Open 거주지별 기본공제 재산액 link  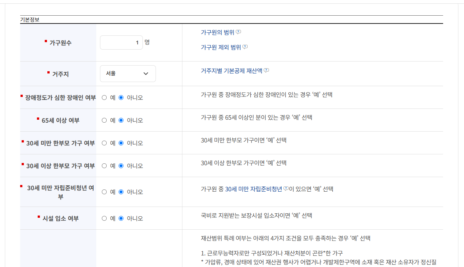pos(232,70)
